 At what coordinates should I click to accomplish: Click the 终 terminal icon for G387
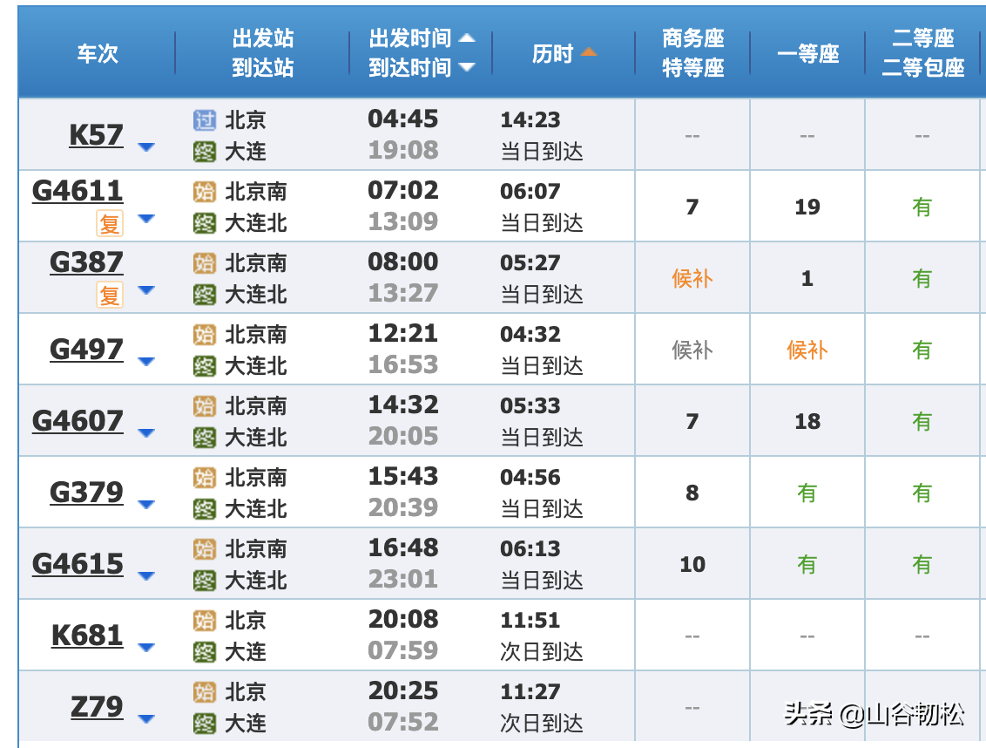[x=205, y=294]
